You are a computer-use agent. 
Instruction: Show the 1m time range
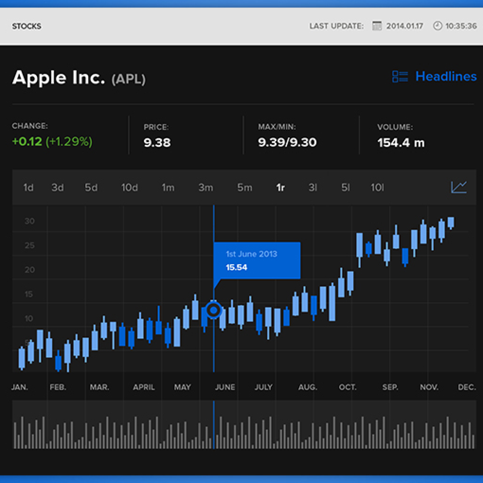(168, 188)
